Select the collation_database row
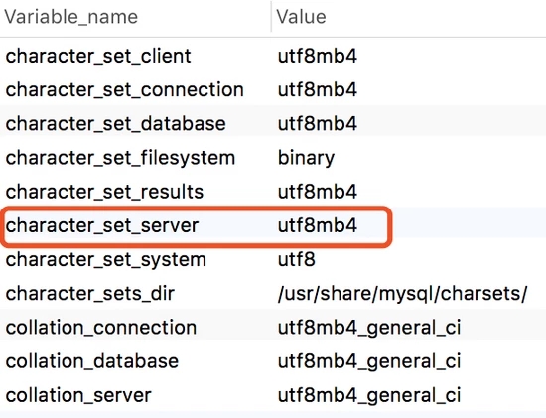The image size is (546, 418). 273,361
